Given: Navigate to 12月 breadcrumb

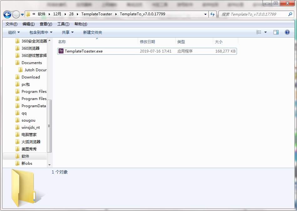Looking at the screenshot, I should coord(57,14).
